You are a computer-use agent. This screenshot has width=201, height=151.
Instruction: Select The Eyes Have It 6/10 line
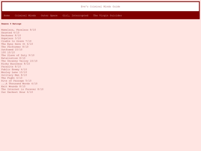coord(17,44)
